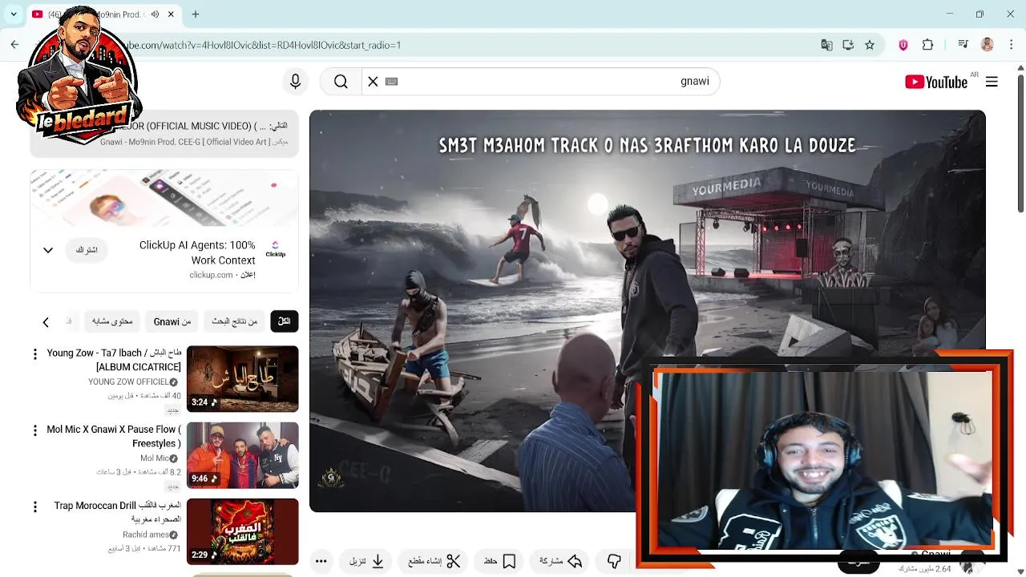1026x577 pixels.
Task: Bookmark this page with the star icon
Action: pos(870,45)
